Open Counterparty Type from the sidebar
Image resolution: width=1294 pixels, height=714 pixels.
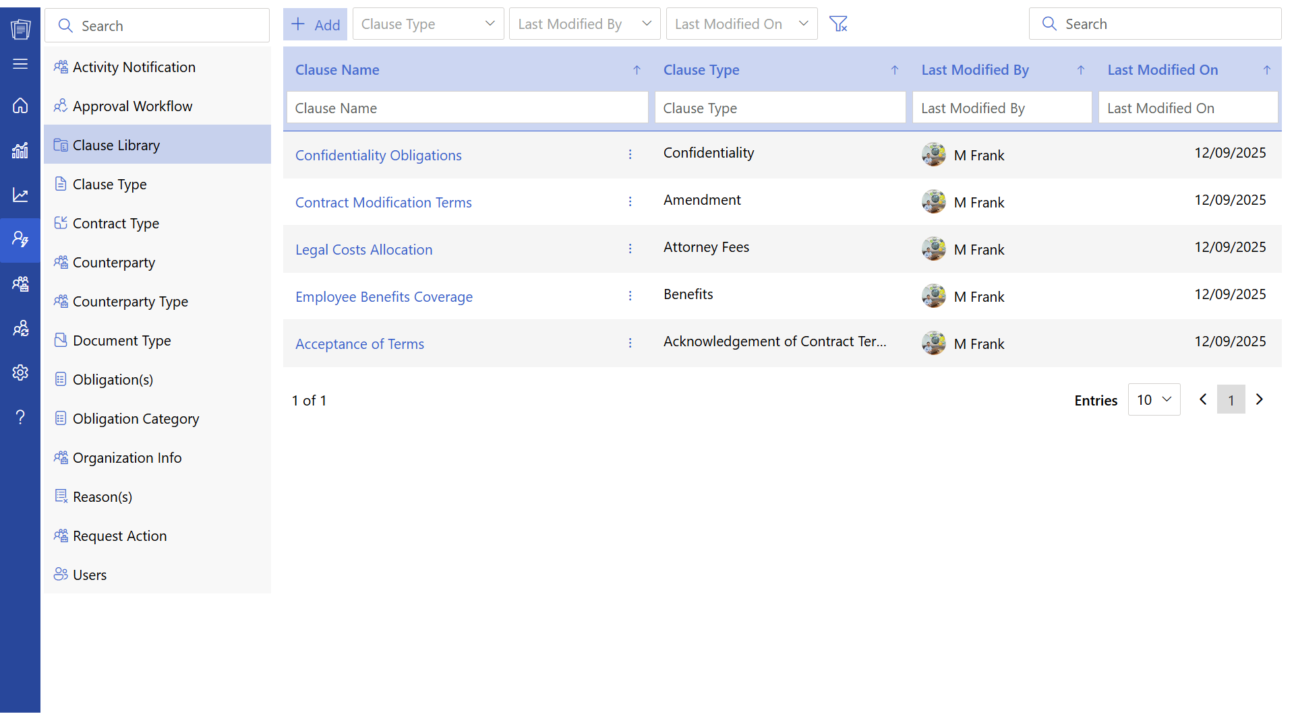[x=131, y=301]
